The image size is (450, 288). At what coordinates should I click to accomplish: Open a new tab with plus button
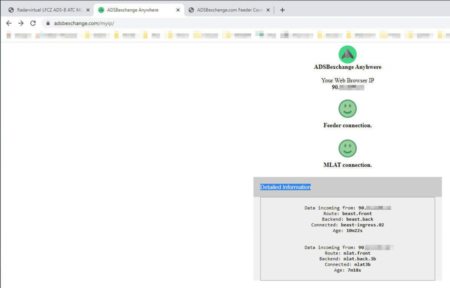282,10
